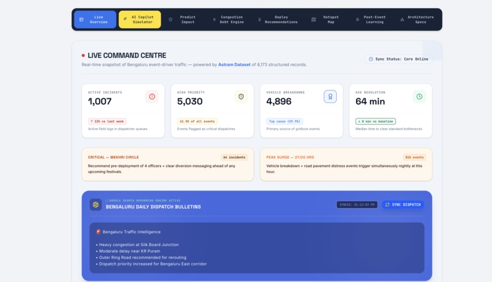Screen dimensions: 492x282
Task: Click Median time to clear bottlenecks text
Action: click(x=389, y=129)
